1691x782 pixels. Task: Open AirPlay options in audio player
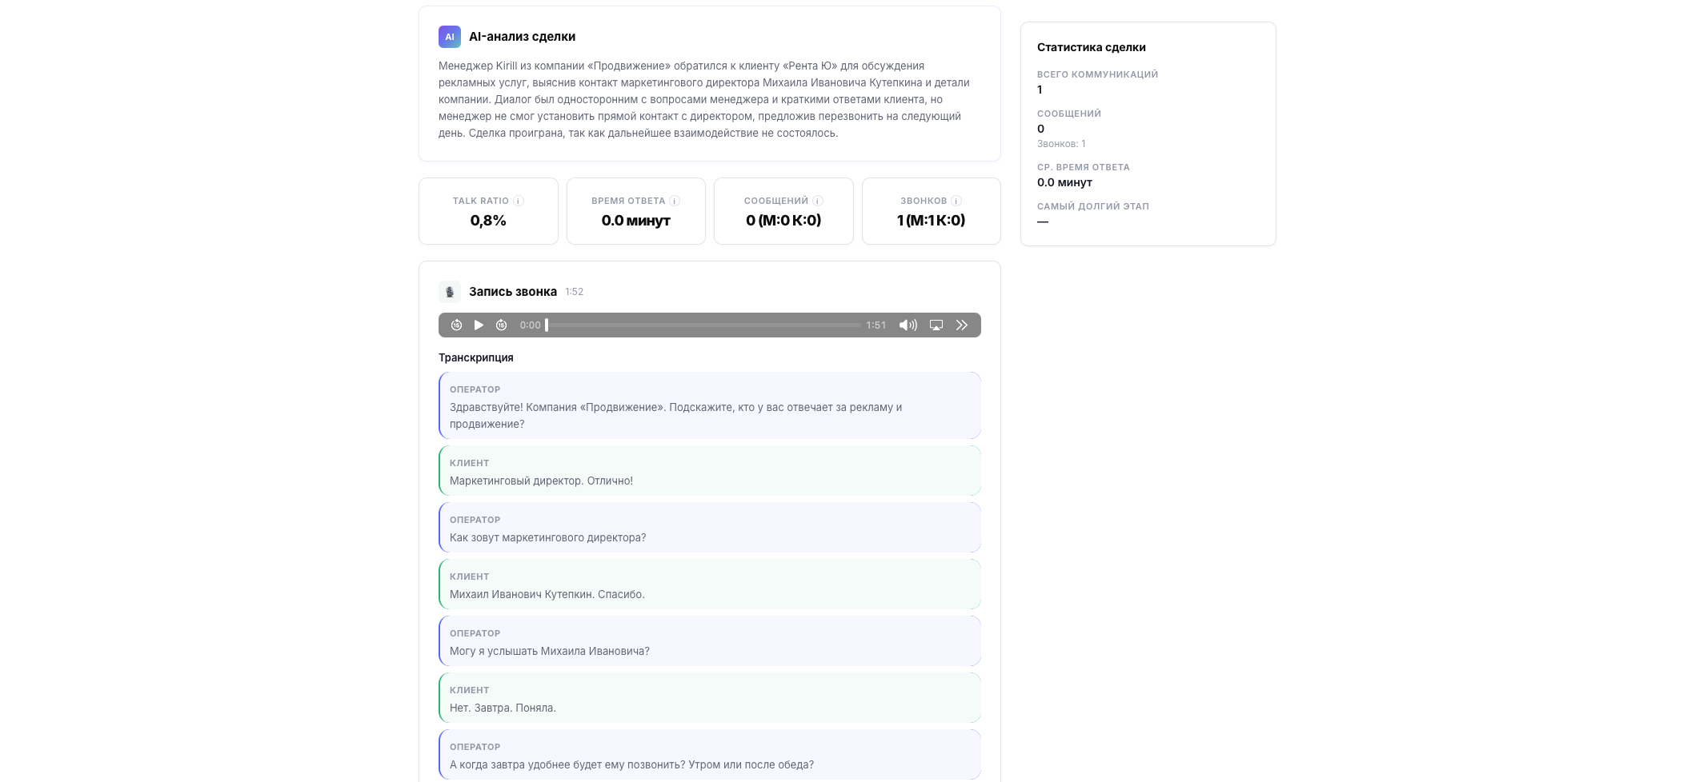936,325
